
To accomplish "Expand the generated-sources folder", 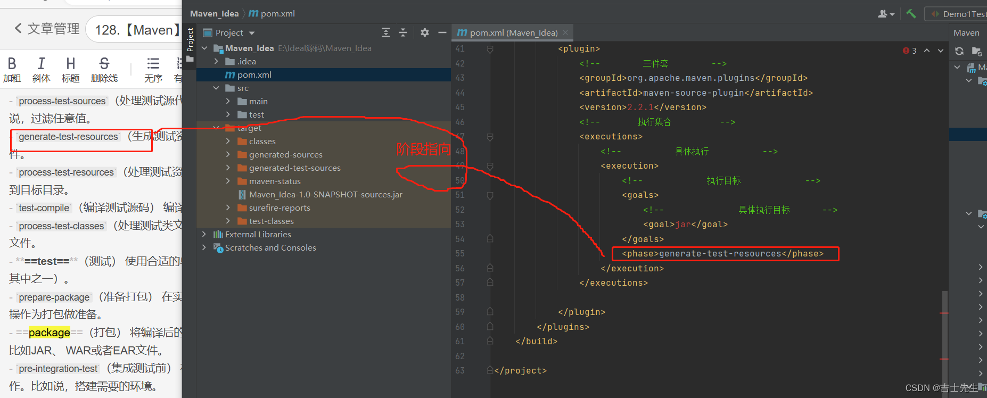I will pos(228,155).
